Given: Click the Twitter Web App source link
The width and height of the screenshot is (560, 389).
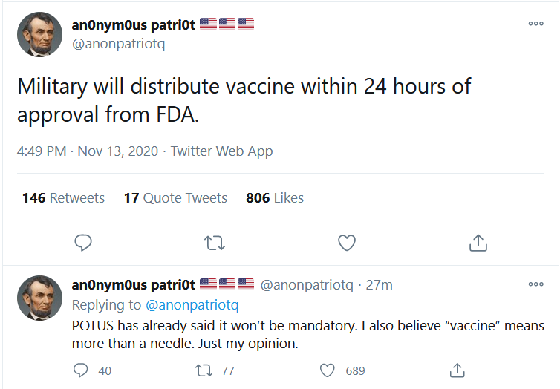Looking at the screenshot, I should (x=221, y=151).
